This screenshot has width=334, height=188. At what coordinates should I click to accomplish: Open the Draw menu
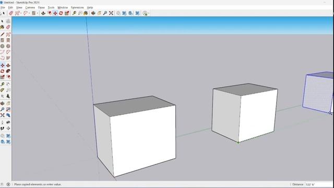point(41,7)
